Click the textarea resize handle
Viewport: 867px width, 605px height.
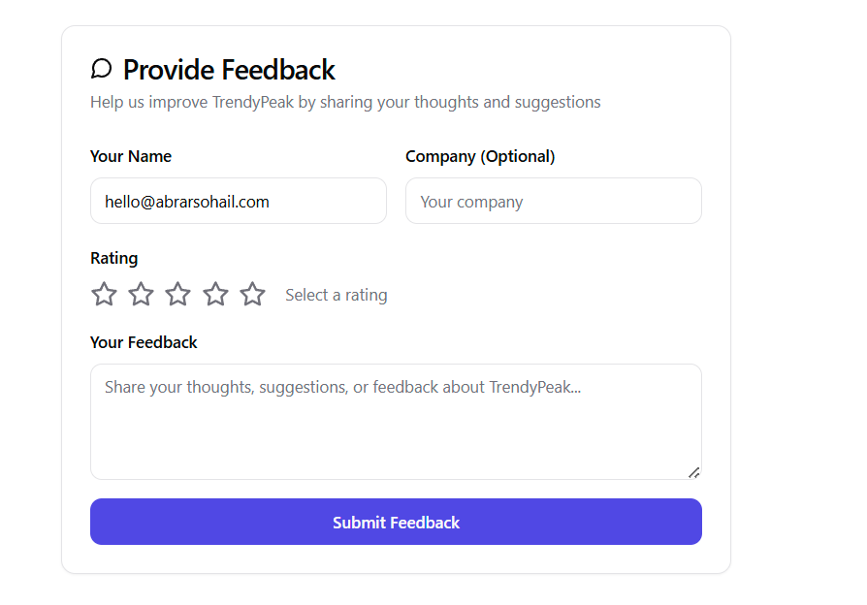pyautogui.click(x=694, y=472)
